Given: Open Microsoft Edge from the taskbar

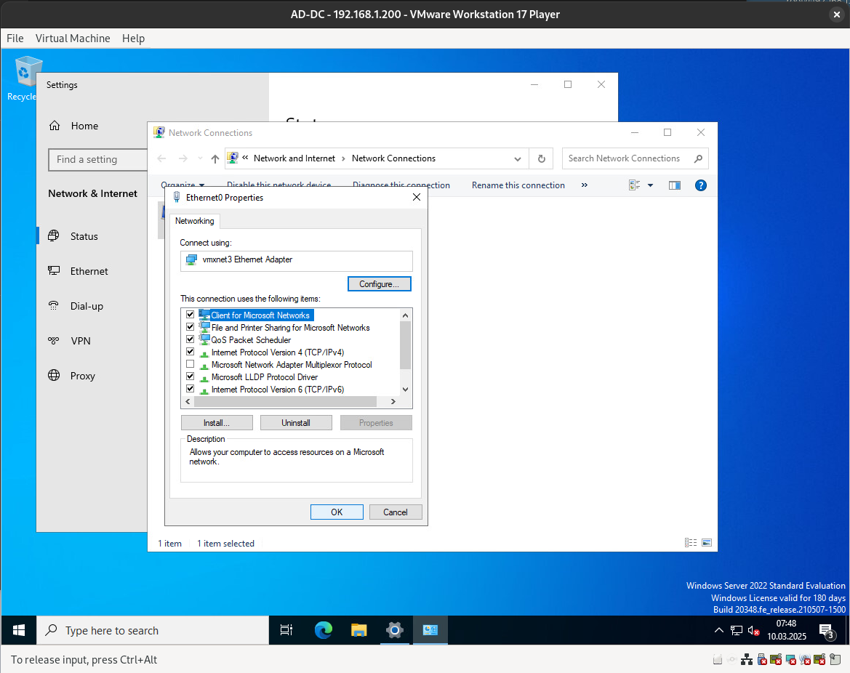Looking at the screenshot, I should click(x=323, y=630).
